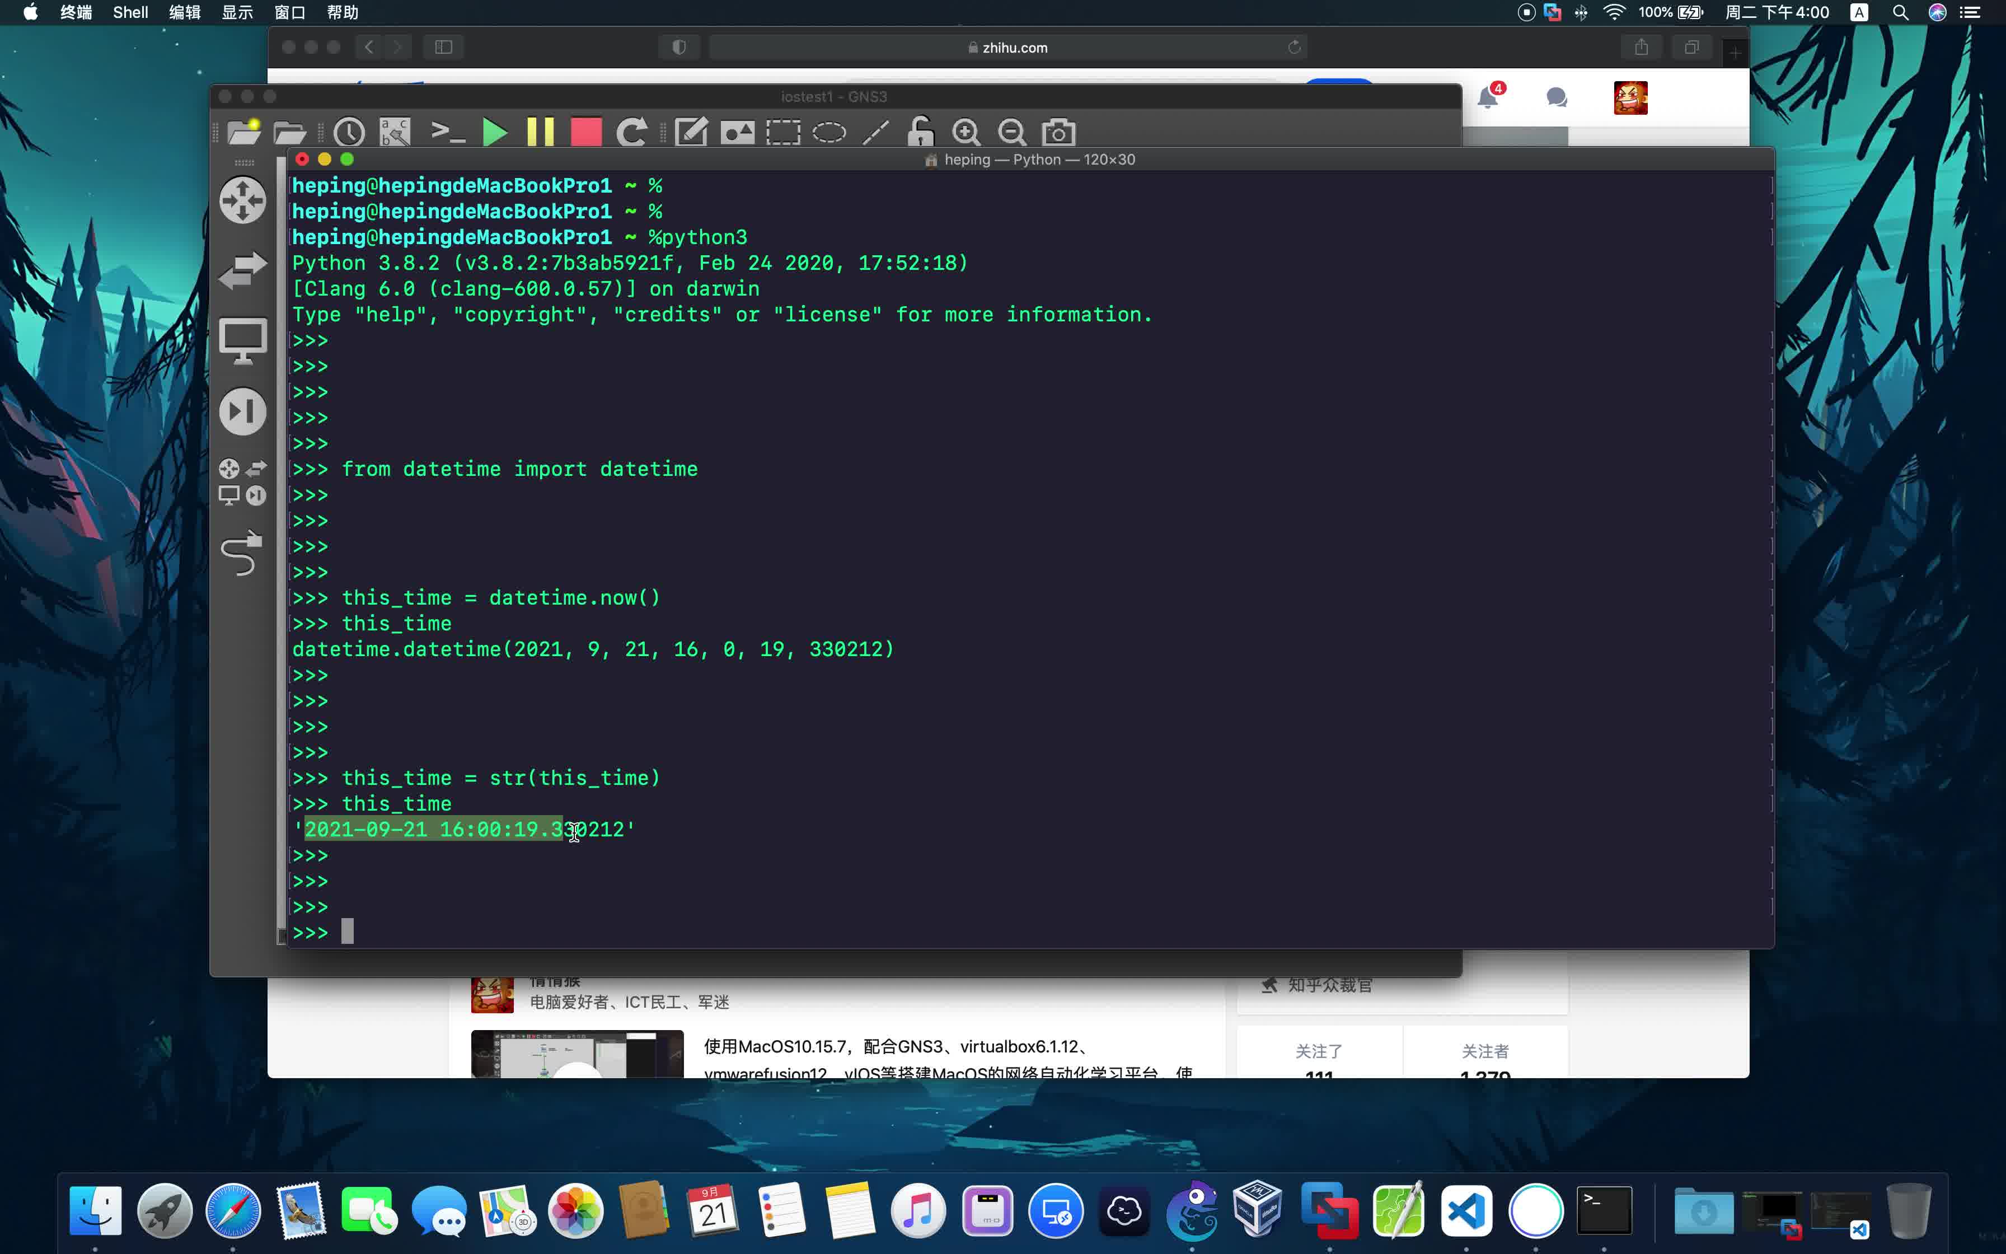Open the 帮助 menu

point(343,12)
